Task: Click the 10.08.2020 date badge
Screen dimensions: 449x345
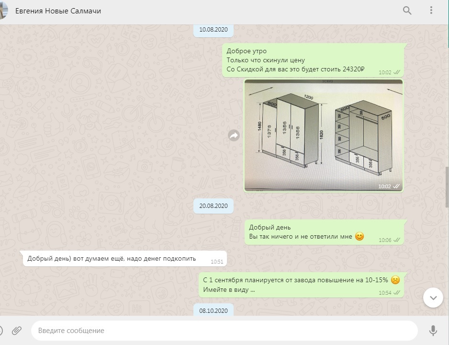Action: (x=213, y=30)
